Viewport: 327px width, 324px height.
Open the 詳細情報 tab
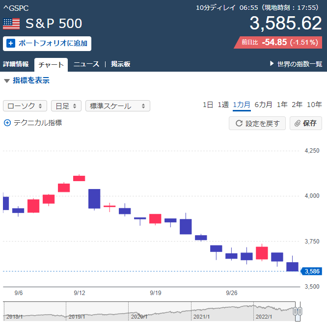[16, 64]
